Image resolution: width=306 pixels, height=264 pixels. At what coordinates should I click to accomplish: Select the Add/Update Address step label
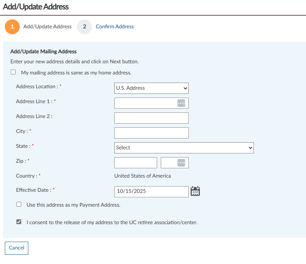pos(47,27)
